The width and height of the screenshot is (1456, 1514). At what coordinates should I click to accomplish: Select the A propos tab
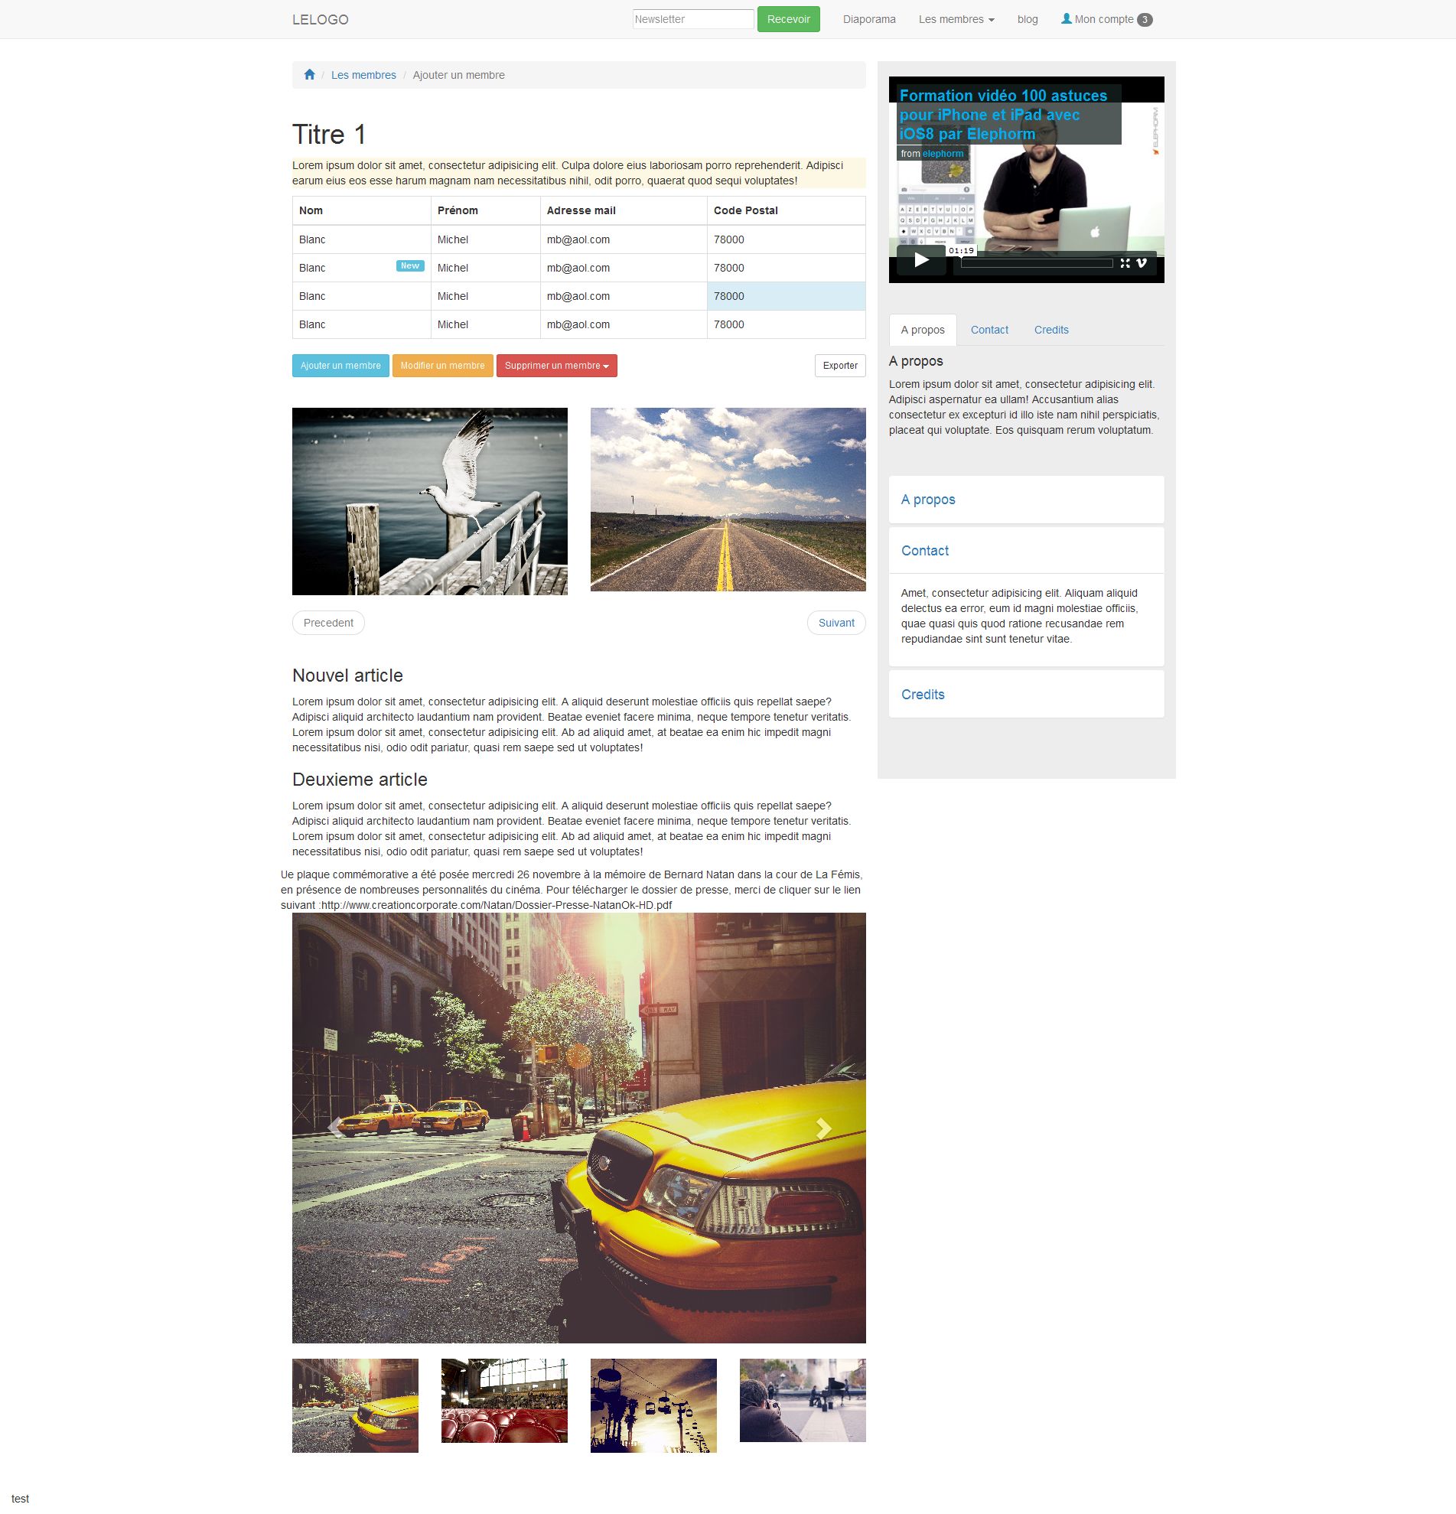(x=922, y=330)
